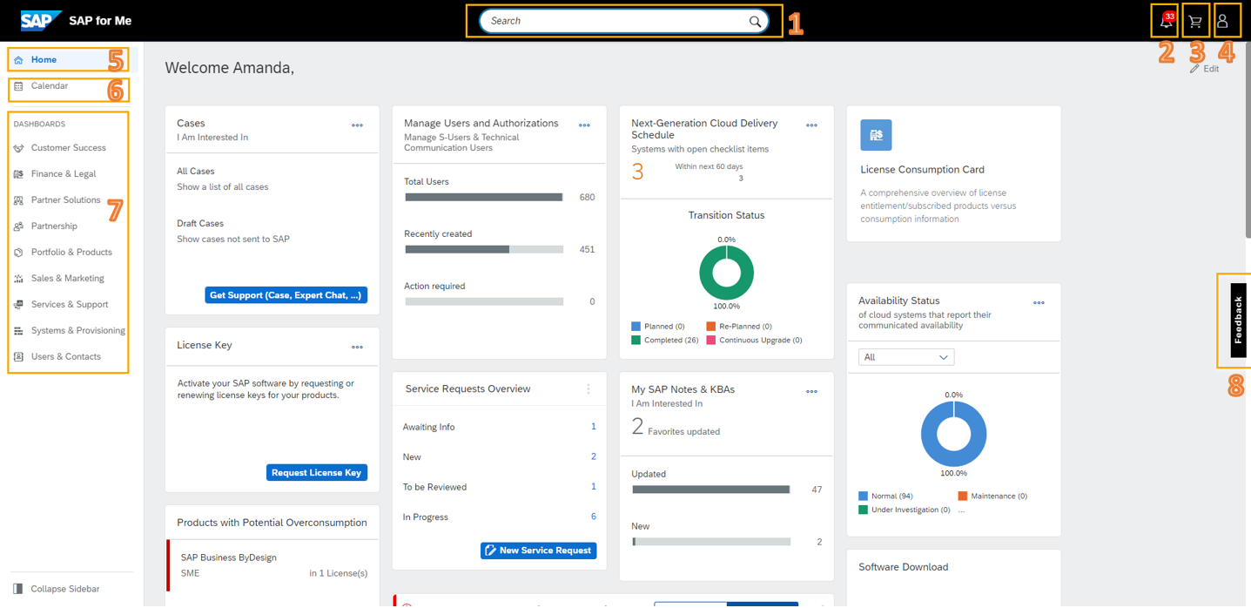Open the License Key card options menu
1251x608 pixels.
(357, 347)
